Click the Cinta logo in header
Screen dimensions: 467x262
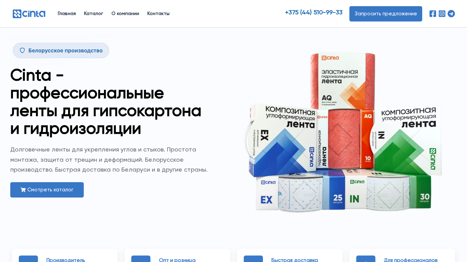click(29, 14)
